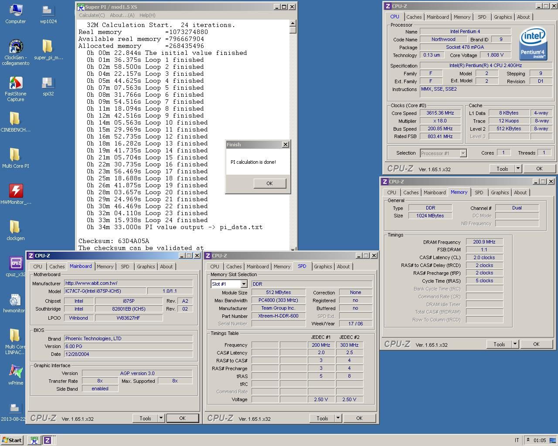Click OK in Memory tab window
The height and width of the screenshot is (446, 558).
tap(536, 344)
